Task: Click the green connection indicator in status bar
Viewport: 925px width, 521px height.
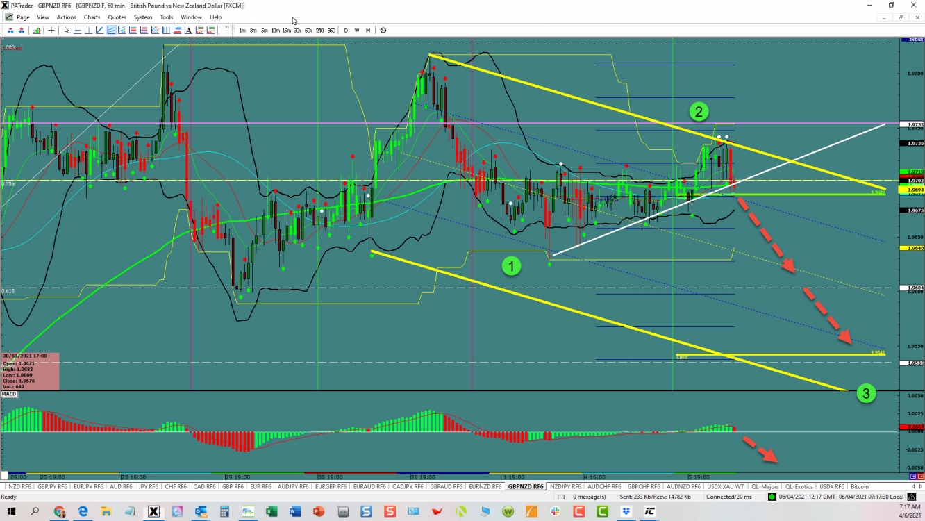Action: 772,497
